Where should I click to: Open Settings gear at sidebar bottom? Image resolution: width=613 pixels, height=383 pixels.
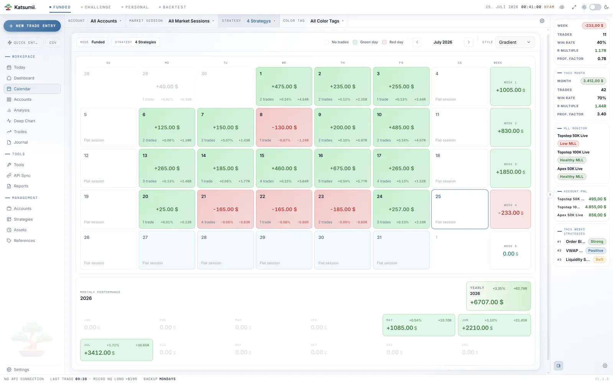tap(9, 370)
